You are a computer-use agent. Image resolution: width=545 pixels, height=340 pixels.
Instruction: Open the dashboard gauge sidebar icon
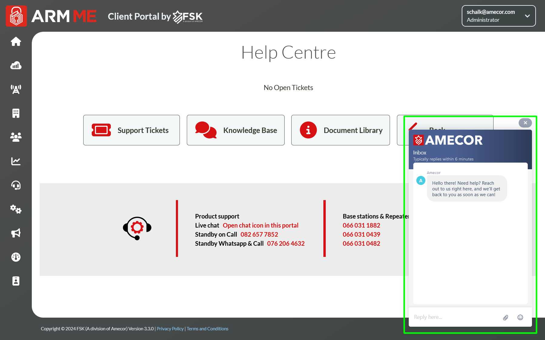pos(16,257)
